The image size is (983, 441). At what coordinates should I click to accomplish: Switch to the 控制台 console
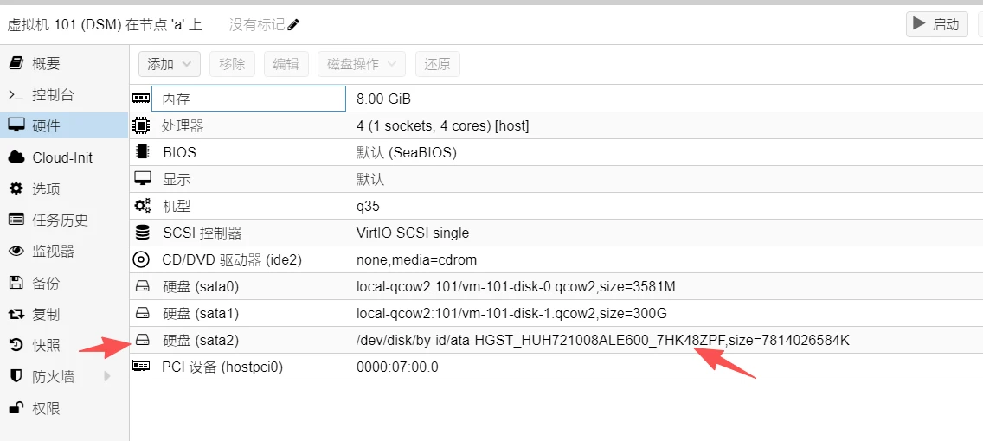pos(53,94)
